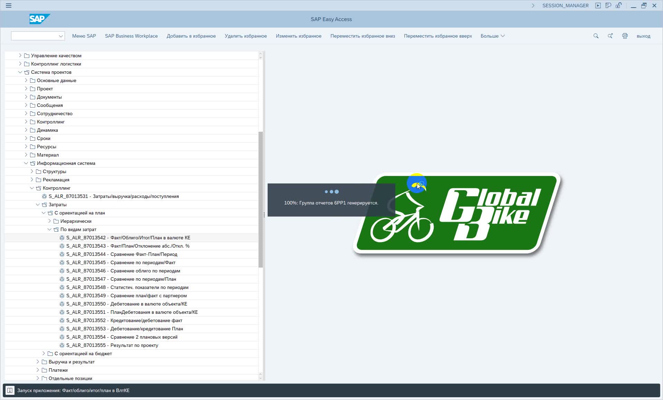Click gear icon of S_ALR_87013554 row
663x400 pixels.
[x=62, y=337]
